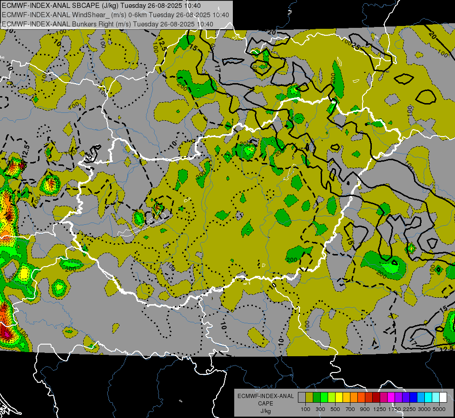Click the 3000 label on the legend scale
The height and width of the screenshot is (418, 455).
point(424,409)
